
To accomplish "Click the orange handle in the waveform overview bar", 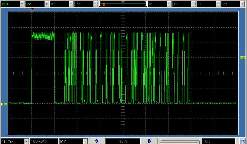I will pos(104,4).
